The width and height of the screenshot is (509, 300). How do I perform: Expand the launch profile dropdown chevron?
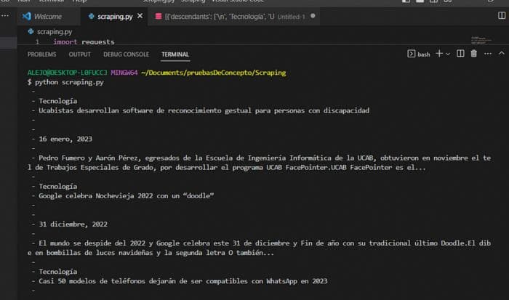point(448,54)
